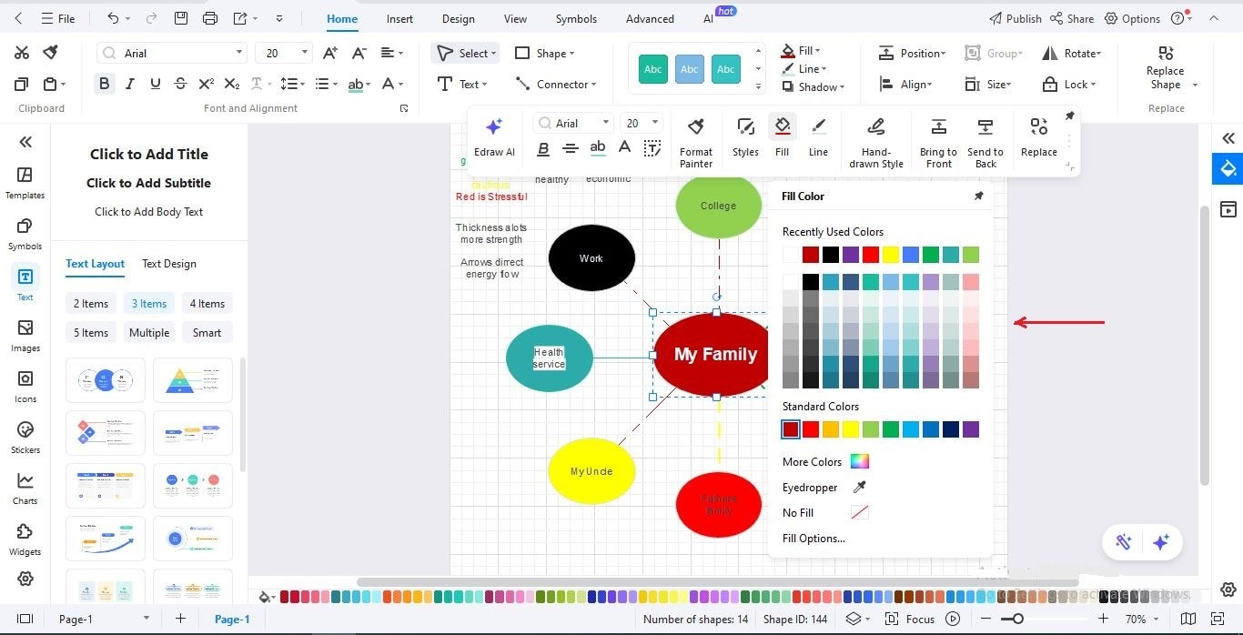Screen dimensions: 1243x635
Task: Toggle Underline in the ribbon
Action: [155, 84]
